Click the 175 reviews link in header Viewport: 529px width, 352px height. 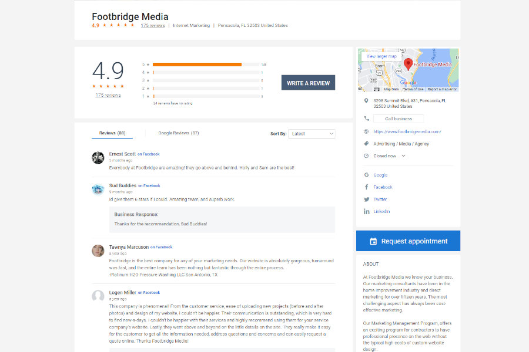click(x=152, y=26)
